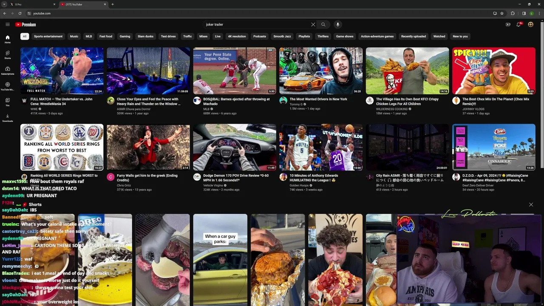
Task: Click the magnifier search button
Action: click(x=323, y=25)
